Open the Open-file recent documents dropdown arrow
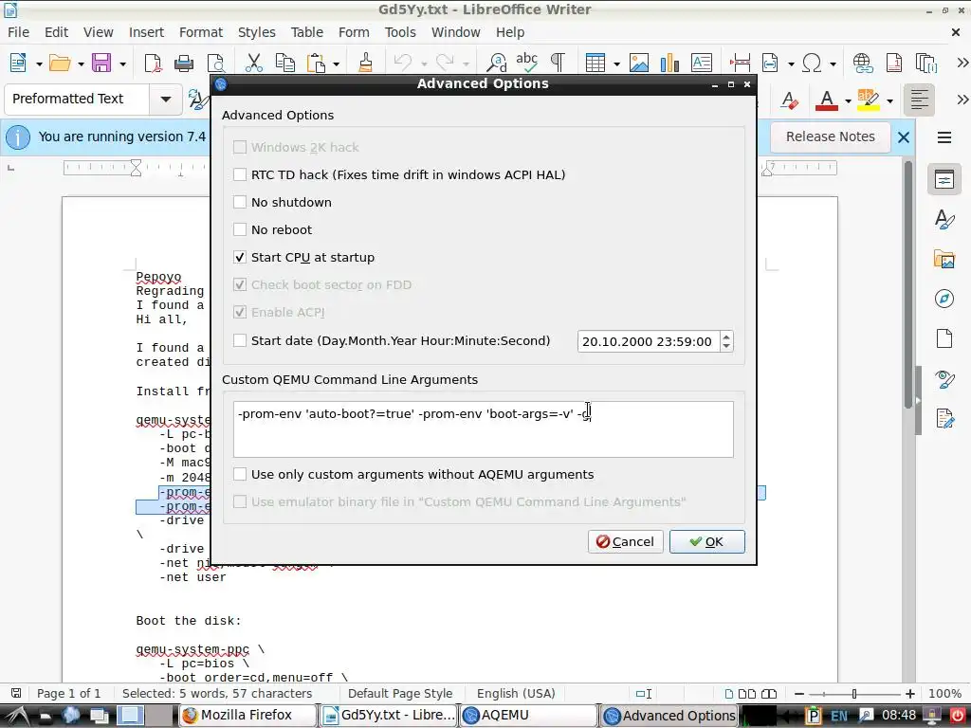The width and height of the screenshot is (971, 728). click(81, 64)
